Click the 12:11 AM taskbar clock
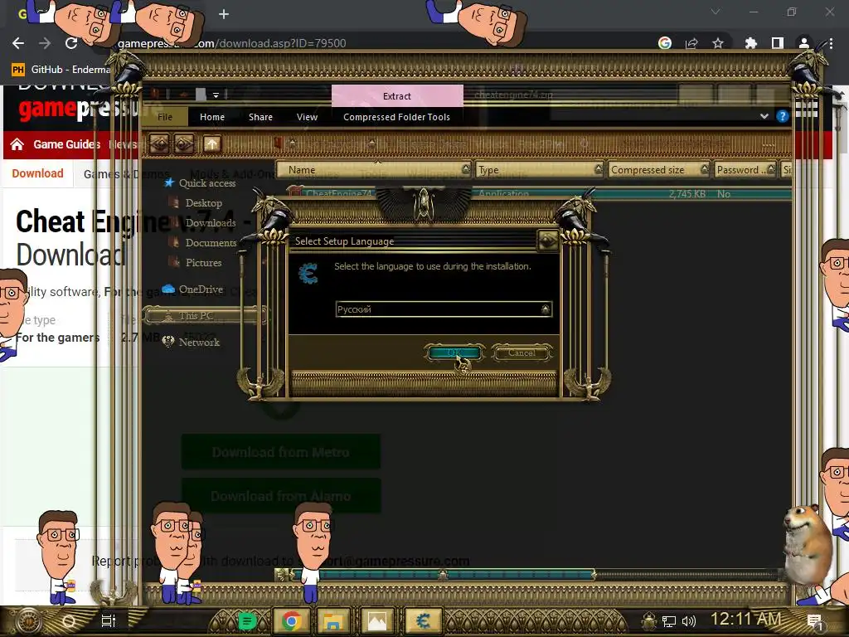Viewport: 849px width, 637px height. tap(745, 619)
